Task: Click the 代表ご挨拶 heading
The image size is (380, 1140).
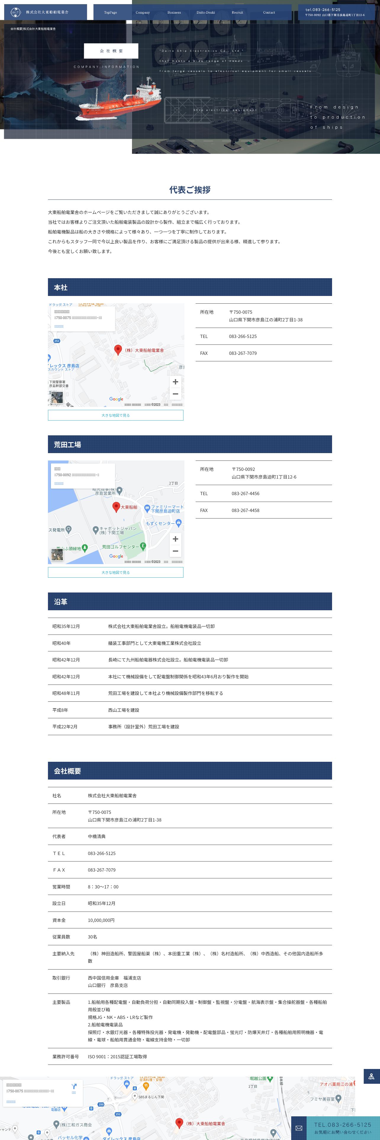Action: pos(190,189)
